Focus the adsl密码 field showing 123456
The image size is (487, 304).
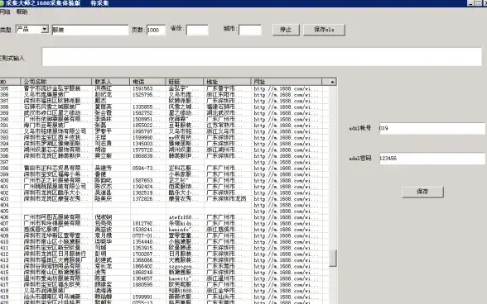point(432,159)
